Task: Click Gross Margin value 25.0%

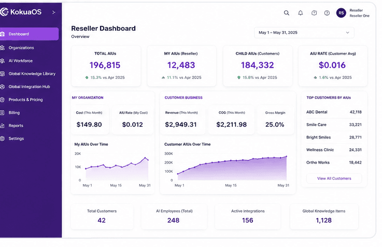Action: [x=275, y=125]
